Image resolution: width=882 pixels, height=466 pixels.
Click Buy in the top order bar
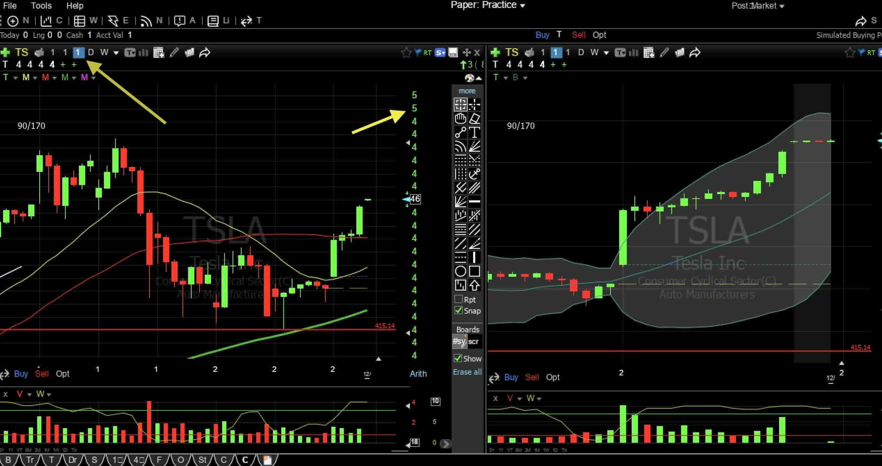(x=542, y=35)
